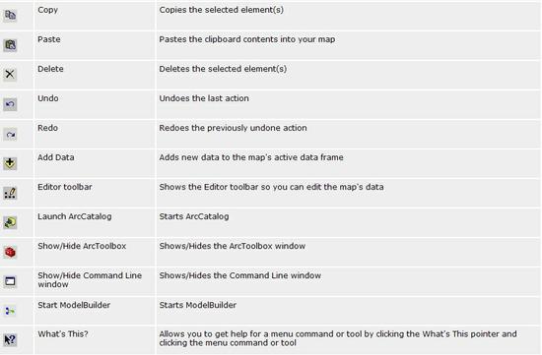The width and height of the screenshot is (542, 355).
Task: Select the 'Launch ArcCatalog' label text
Action: pyautogui.click(x=75, y=216)
